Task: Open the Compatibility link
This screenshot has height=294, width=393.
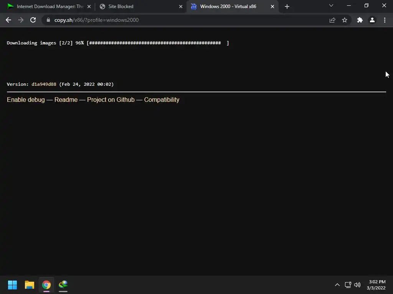Action: [162, 100]
